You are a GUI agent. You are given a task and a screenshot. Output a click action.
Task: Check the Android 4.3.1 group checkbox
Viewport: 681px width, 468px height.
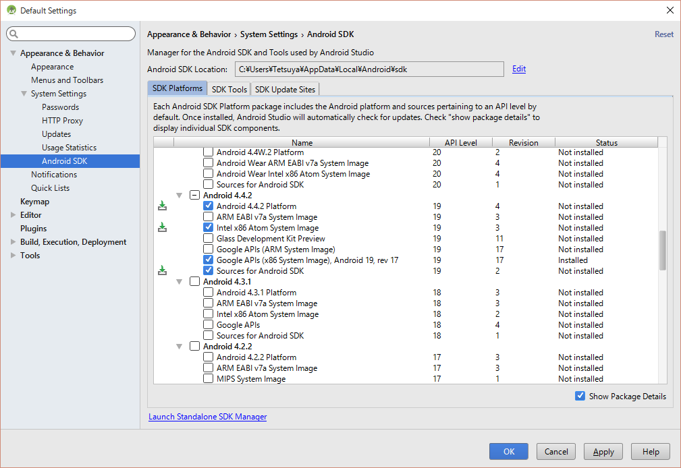(x=194, y=281)
